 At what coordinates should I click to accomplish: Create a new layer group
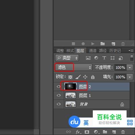coord(105,132)
